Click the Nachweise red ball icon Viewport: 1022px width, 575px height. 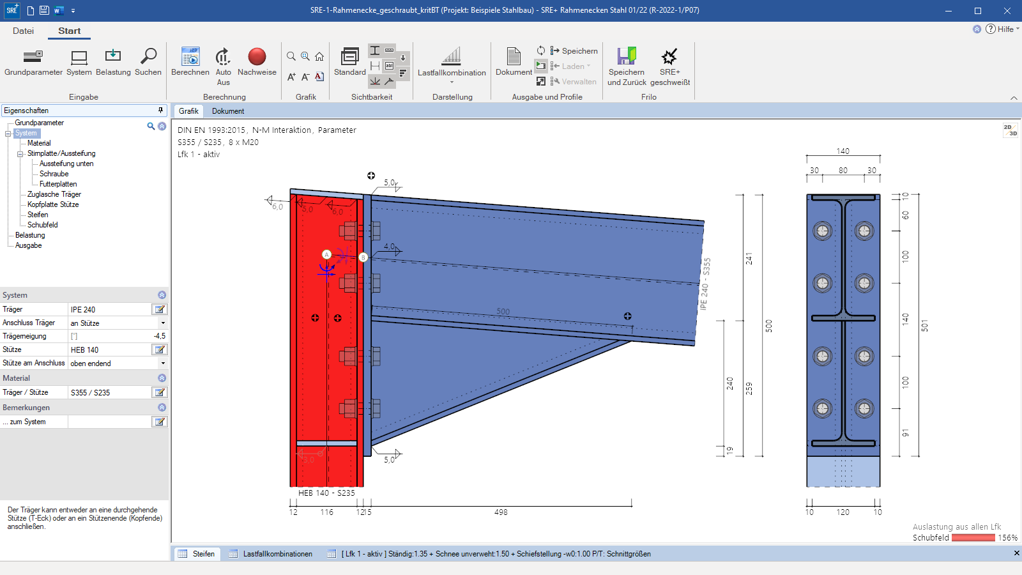(257, 56)
